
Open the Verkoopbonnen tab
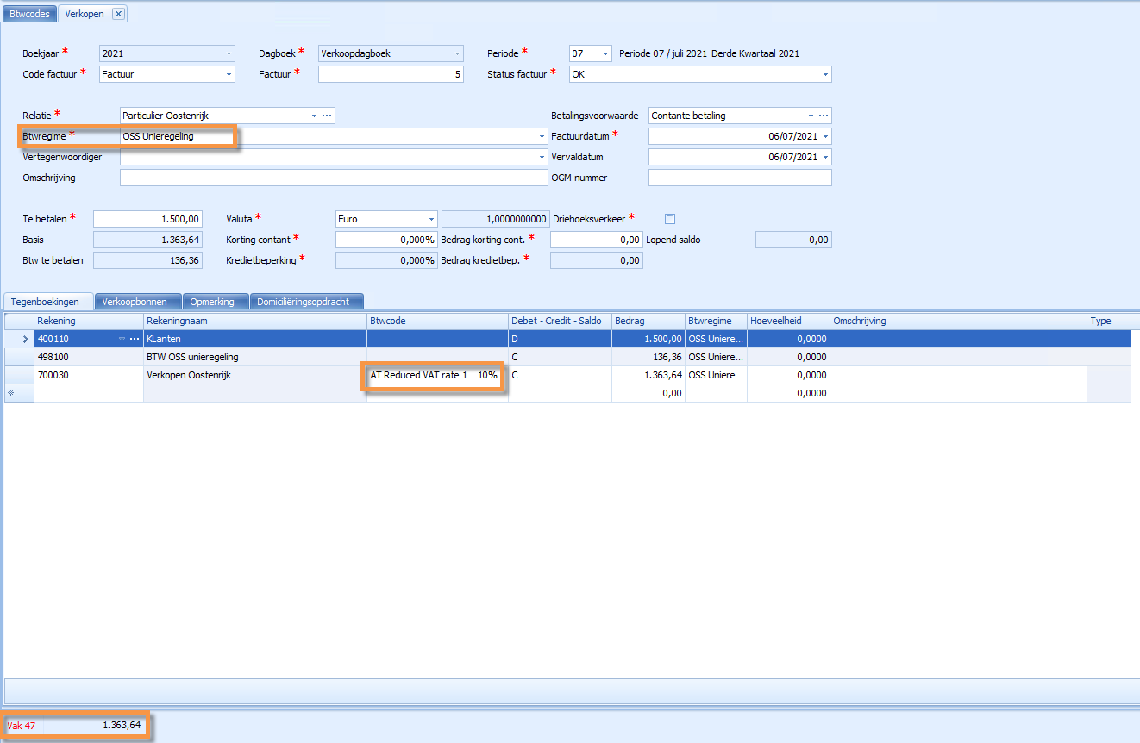136,302
